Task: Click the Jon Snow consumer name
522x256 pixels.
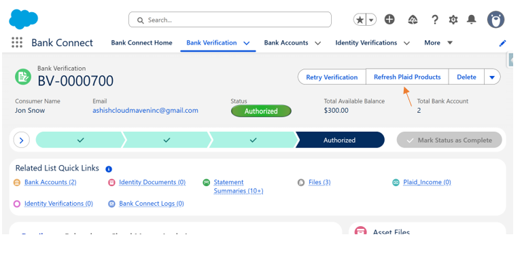Action: (x=30, y=111)
